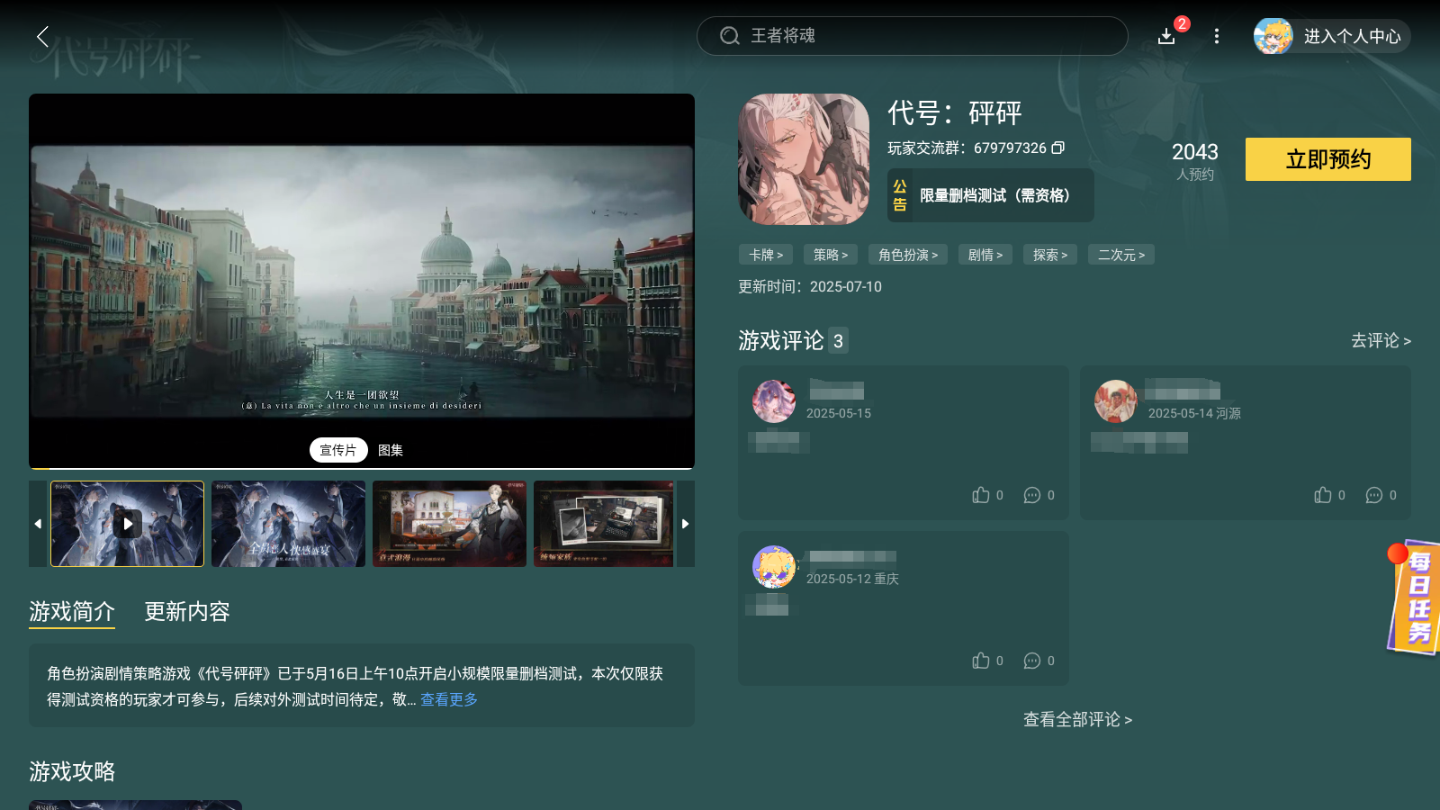View all reviews via 查看全部评论
Image resolution: width=1440 pixels, height=810 pixels.
click(x=1077, y=719)
